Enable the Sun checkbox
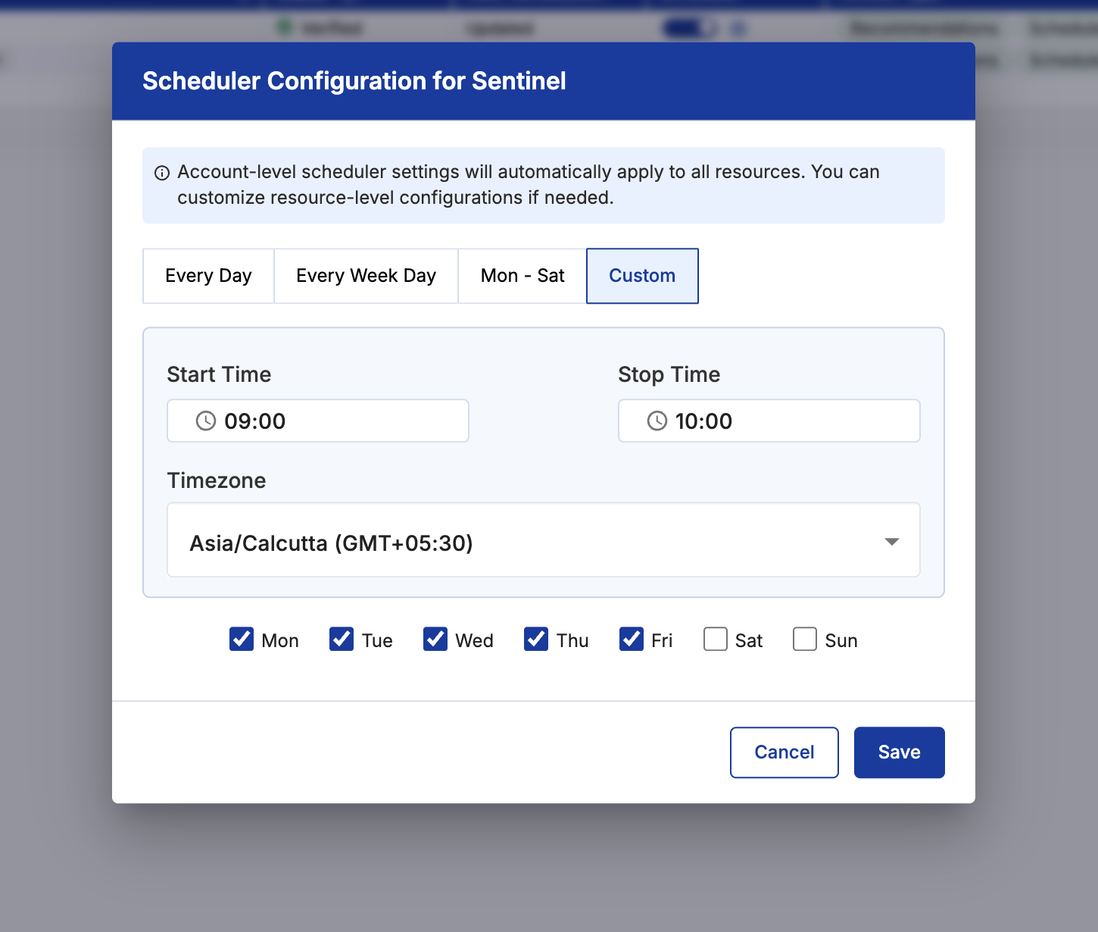 tap(805, 639)
